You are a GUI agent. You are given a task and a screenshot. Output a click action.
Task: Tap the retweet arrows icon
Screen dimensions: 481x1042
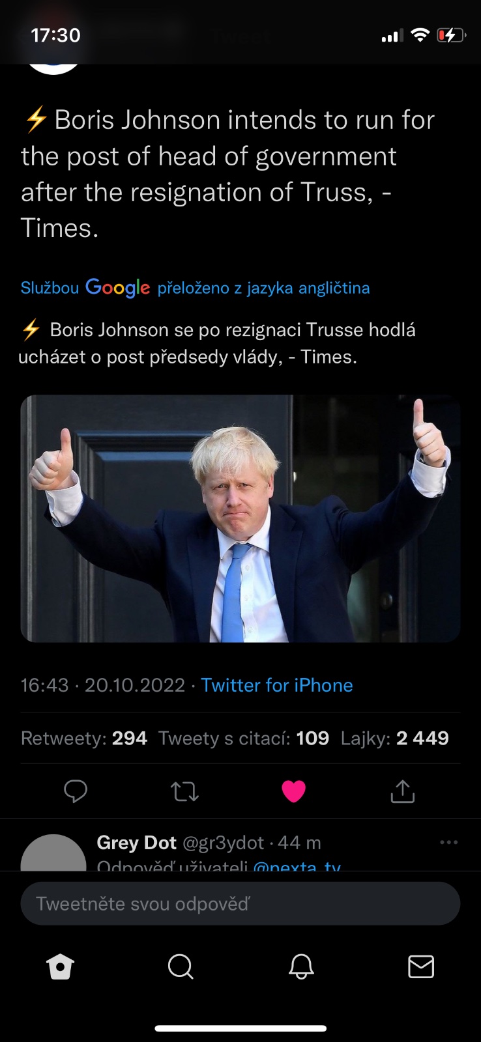click(184, 791)
